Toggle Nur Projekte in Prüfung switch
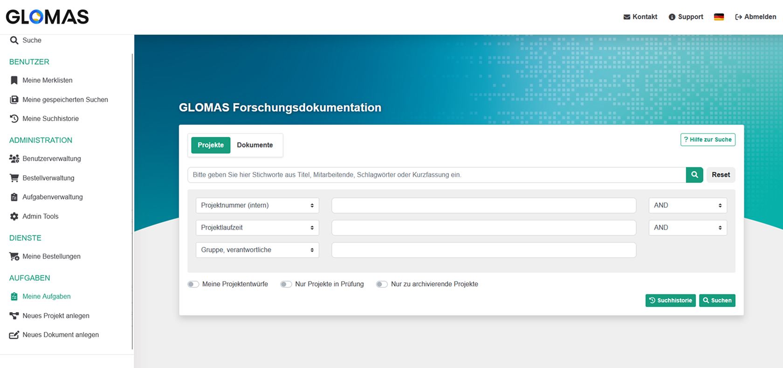The image size is (783, 368). pos(286,284)
